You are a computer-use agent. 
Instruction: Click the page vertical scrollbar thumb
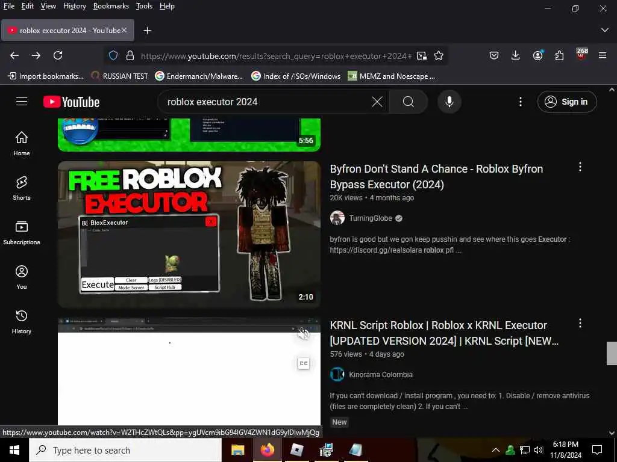point(612,353)
